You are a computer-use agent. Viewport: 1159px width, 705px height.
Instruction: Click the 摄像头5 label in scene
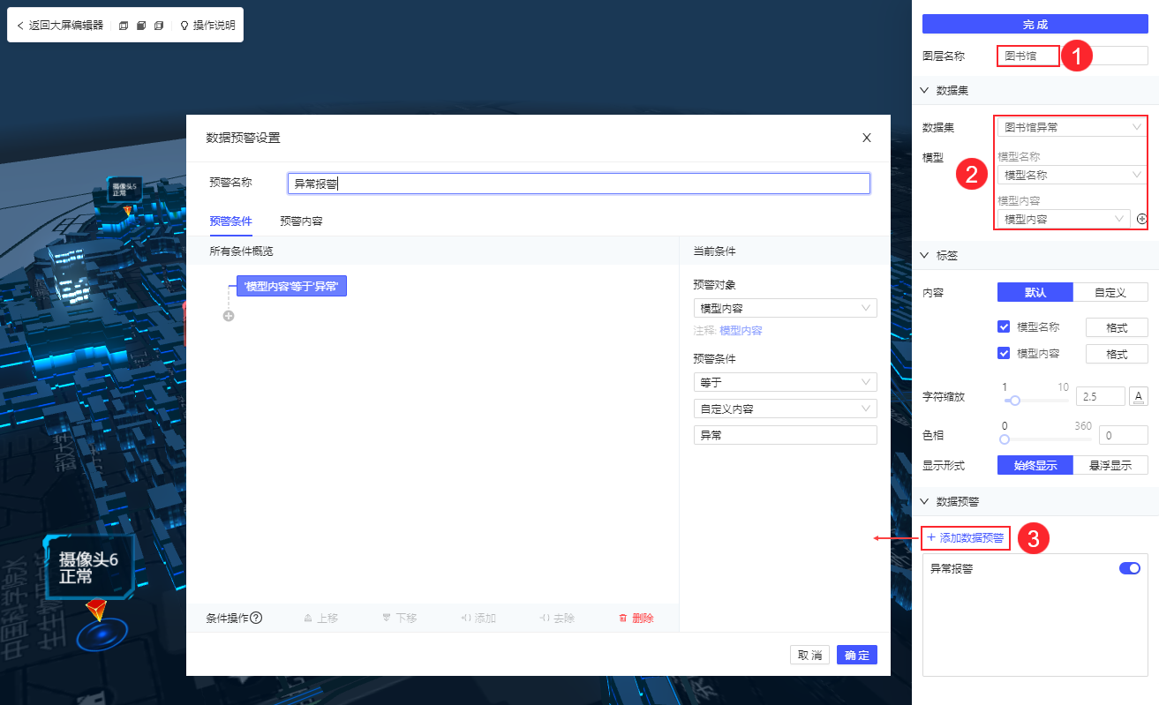pos(124,189)
